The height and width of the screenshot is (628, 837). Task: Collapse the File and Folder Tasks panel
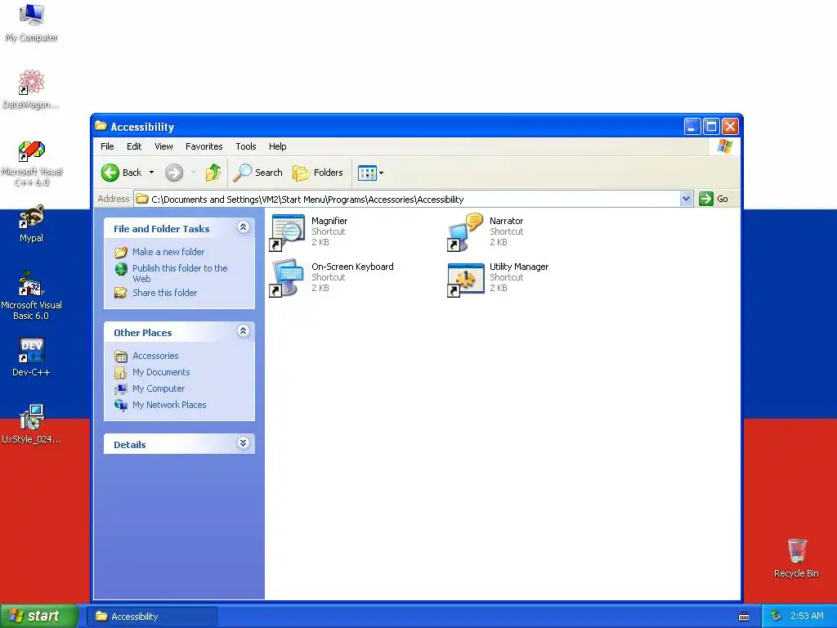pos(243,227)
